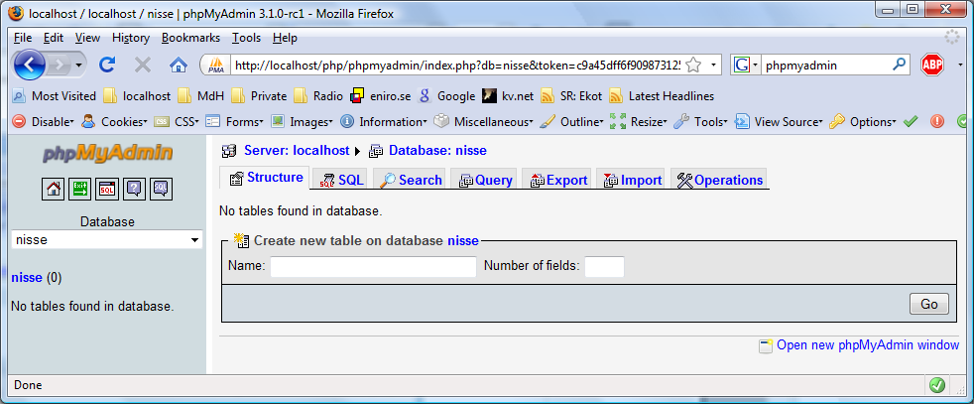Switch to the Search tab
The width and height of the screenshot is (974, 404).
click(410, 181)
